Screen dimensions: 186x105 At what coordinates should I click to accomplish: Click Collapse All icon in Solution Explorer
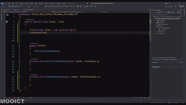[168, 12]
